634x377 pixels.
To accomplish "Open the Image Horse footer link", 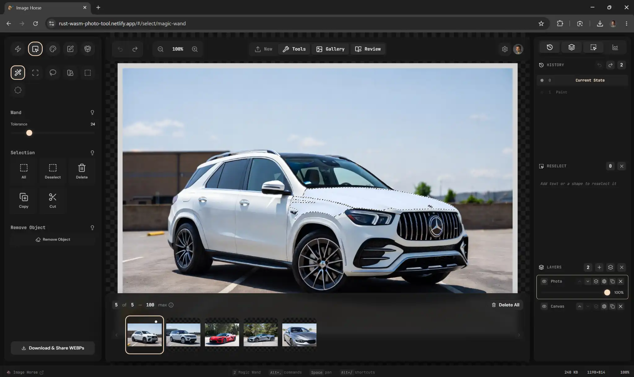I will pyautogui.click(x=25, y=372).
